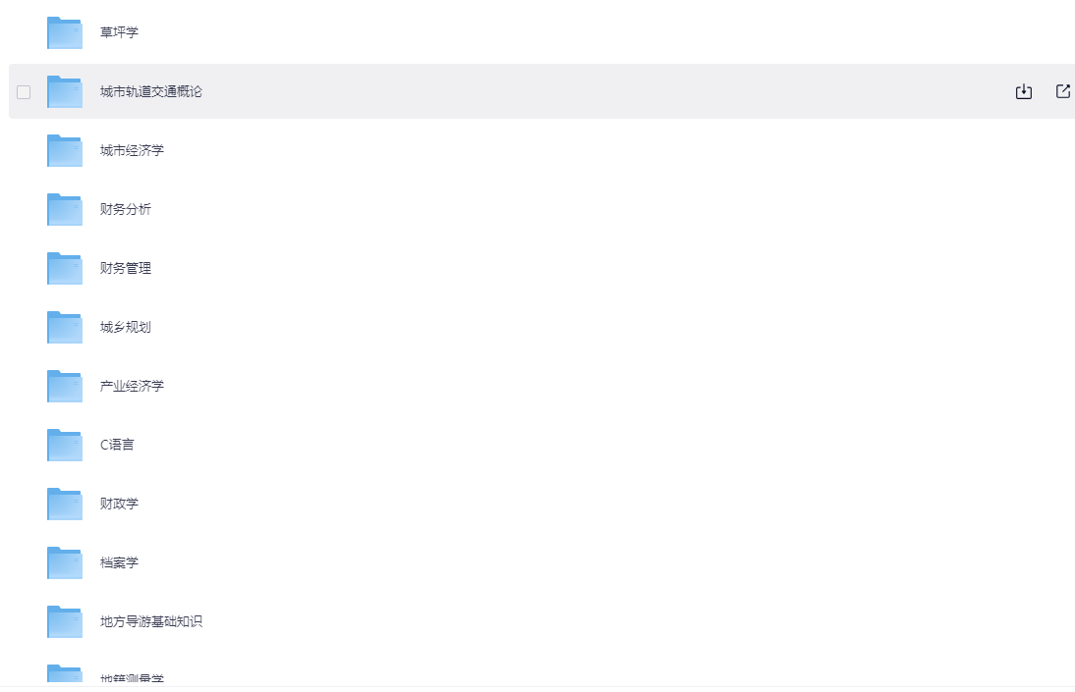Image resolution: width=1075 pixels, height=692 pixels.
Task: Click the 城市经济学 folder icon
Action: pyautogui.click(x=64, y=150)
